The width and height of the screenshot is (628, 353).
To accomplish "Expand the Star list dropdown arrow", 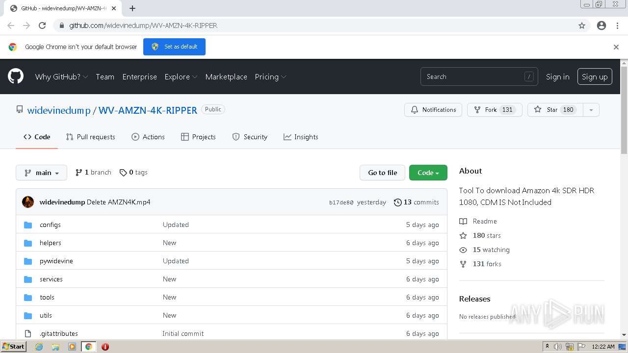I will (x=591, y=110).
